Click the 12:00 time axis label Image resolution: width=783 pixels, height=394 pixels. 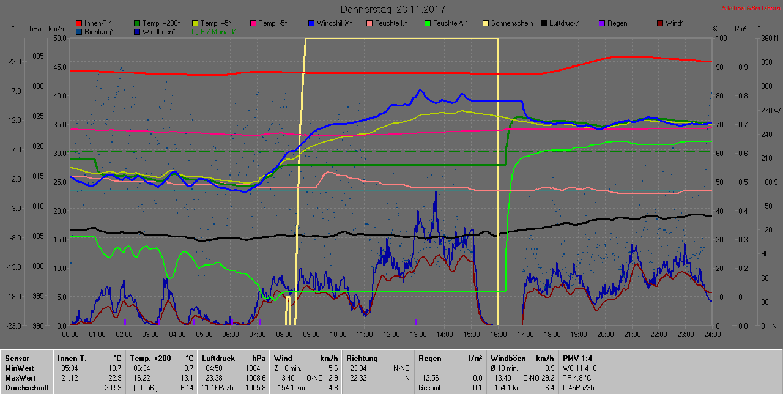point(391,335)
